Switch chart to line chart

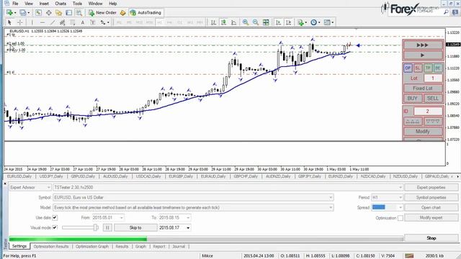point(233,22)
